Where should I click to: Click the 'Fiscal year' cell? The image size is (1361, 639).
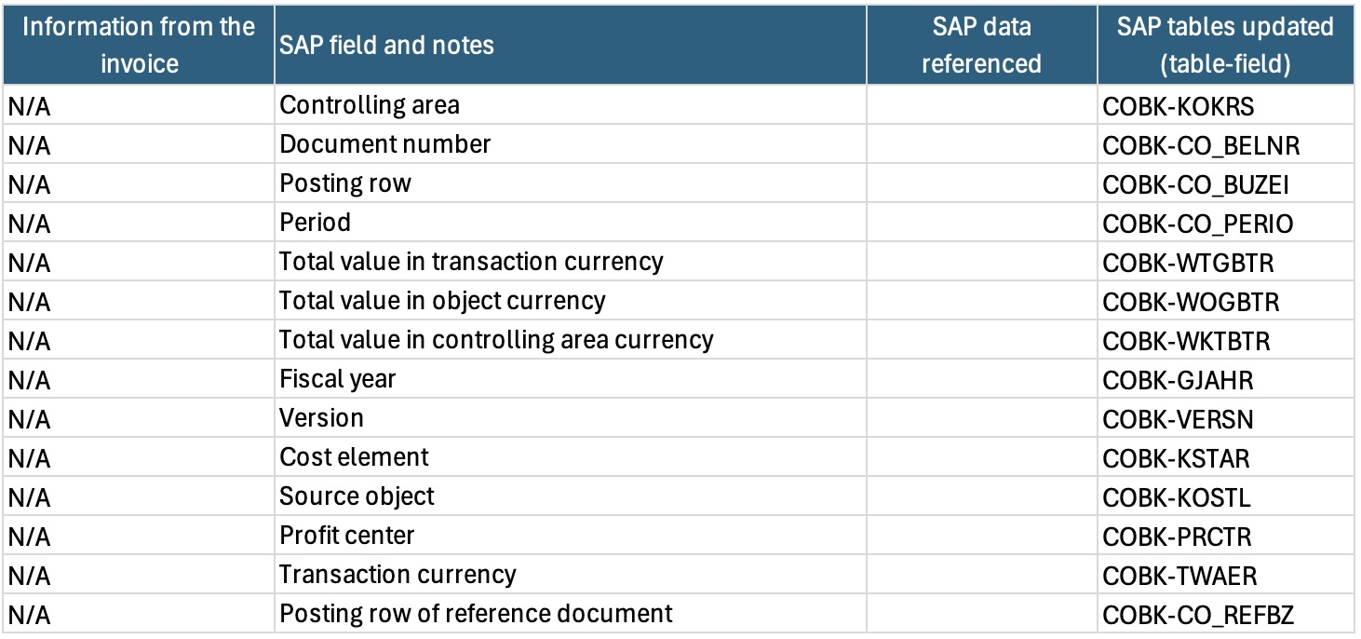point(571,379)
